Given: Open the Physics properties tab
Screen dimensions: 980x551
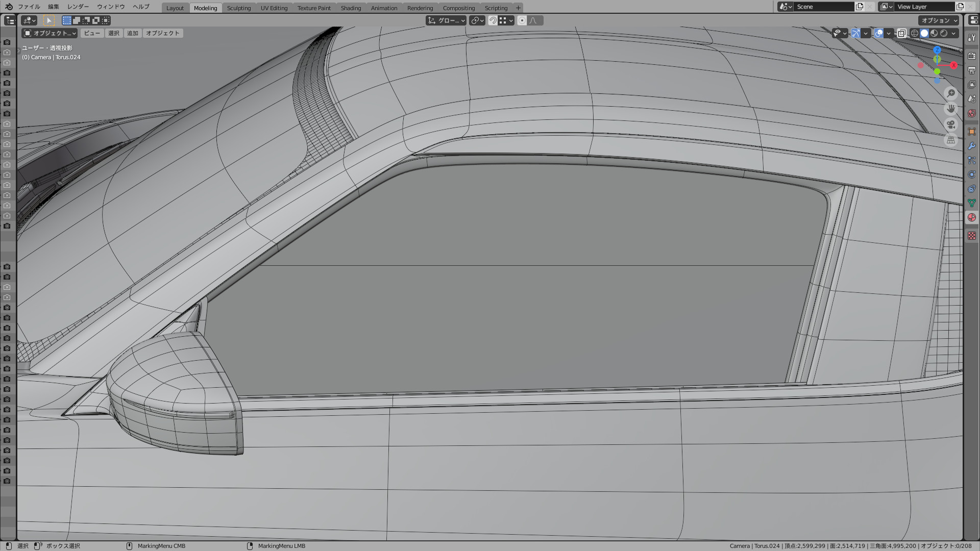Looking at the screenshot, I should (x=972, y=174).
